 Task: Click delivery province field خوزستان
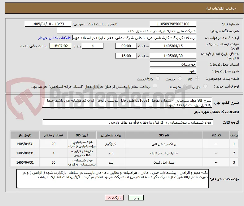(173, 64)
